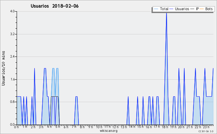Click the y-axis value '3.2'
The image size is (217, 134).
tap(12, 34)
